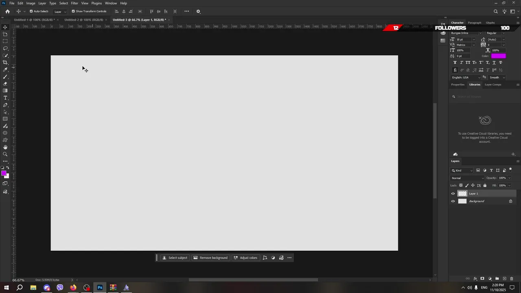This screenshot has width=521, height=293.
Task: Open the Image menu
Action: coord(31,3)
